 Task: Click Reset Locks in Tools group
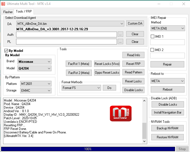point(133,81)
